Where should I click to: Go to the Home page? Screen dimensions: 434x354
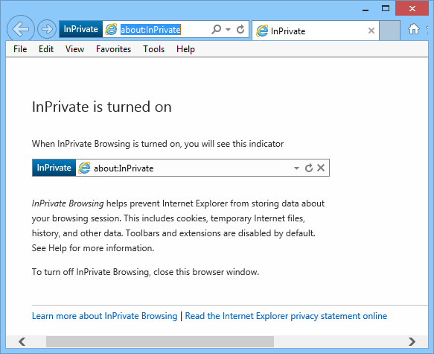[414, 29]
